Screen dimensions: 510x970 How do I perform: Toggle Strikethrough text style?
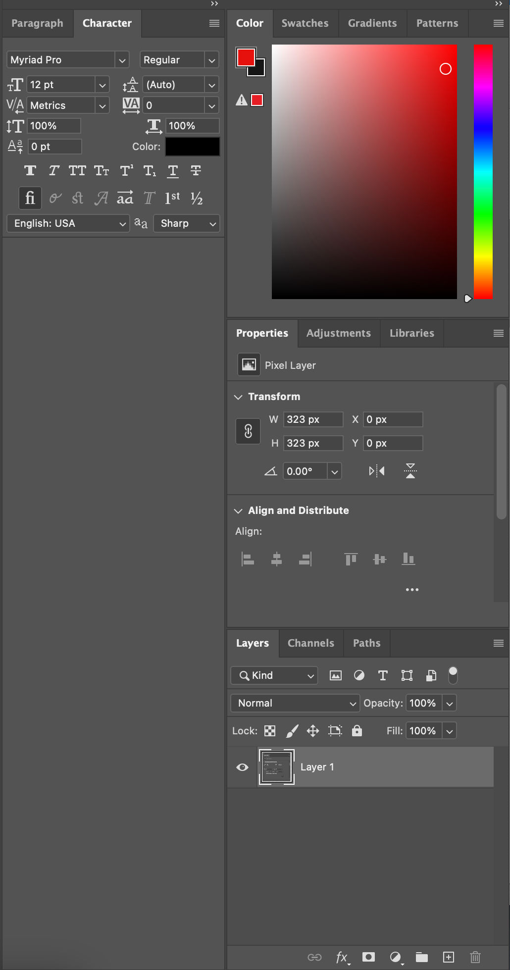coord(196,171)
